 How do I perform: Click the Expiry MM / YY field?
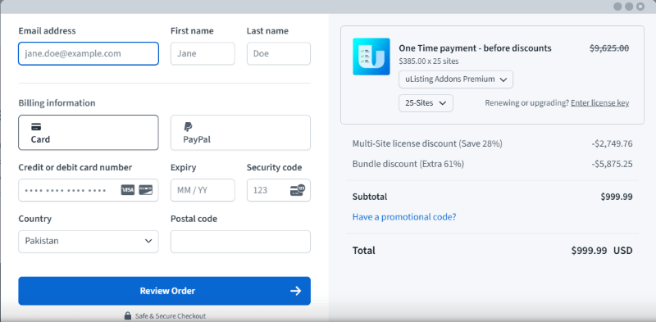(203, 190)
